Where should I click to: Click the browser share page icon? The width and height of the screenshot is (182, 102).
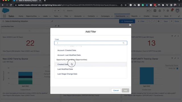[121, 5]
